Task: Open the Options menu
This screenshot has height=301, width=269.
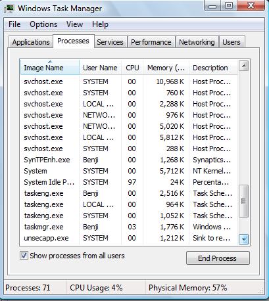Action: point(43,24)
